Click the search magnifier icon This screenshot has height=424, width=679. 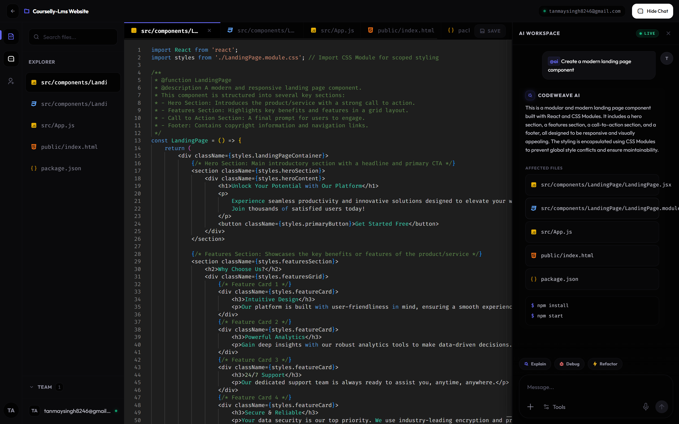click(x=36, y=37)
